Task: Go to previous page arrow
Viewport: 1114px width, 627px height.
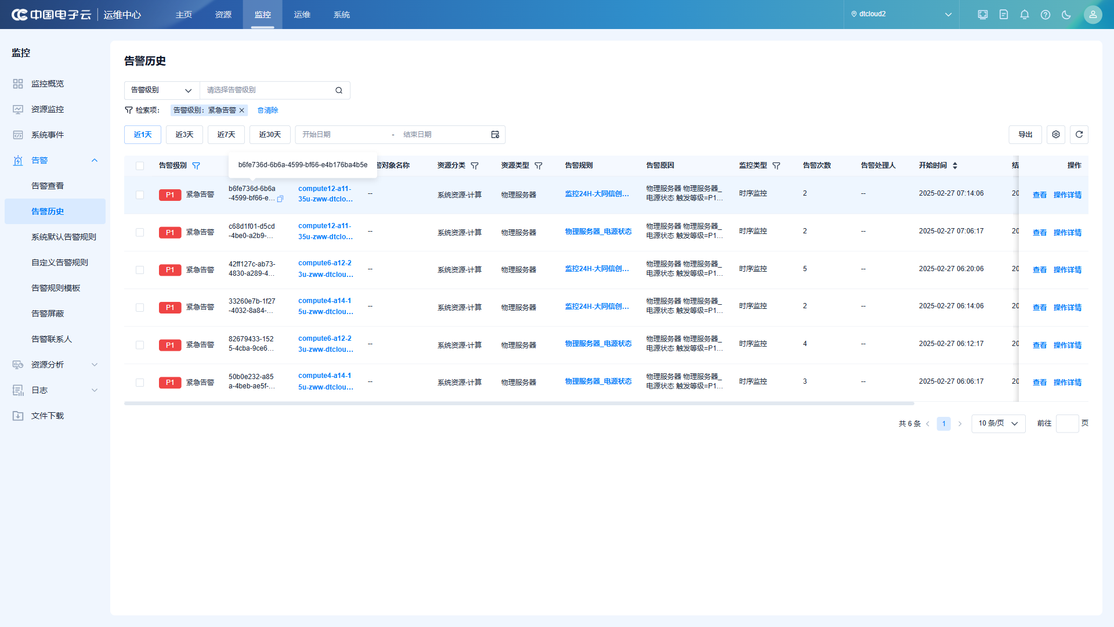Action: [928, 424]
